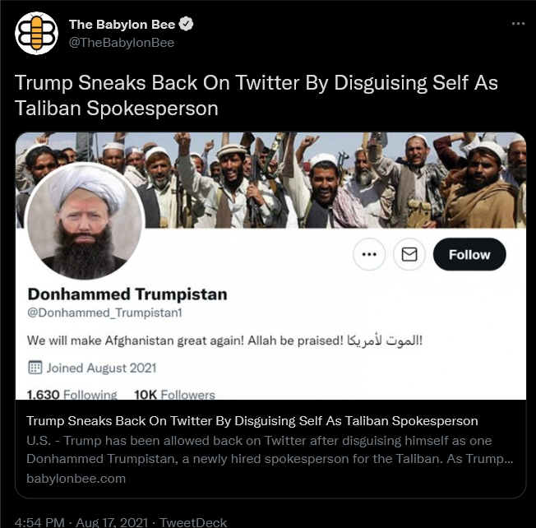
Task: Click the envelope message icon button
Action: coord(409,254)
